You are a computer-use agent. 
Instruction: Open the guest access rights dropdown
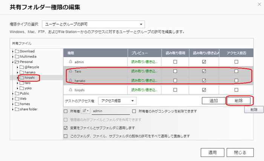coord(117,101)
